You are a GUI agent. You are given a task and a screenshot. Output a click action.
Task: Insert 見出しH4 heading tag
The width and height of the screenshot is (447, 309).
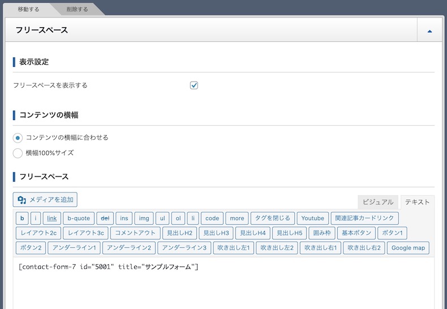[x=253, y=233]
